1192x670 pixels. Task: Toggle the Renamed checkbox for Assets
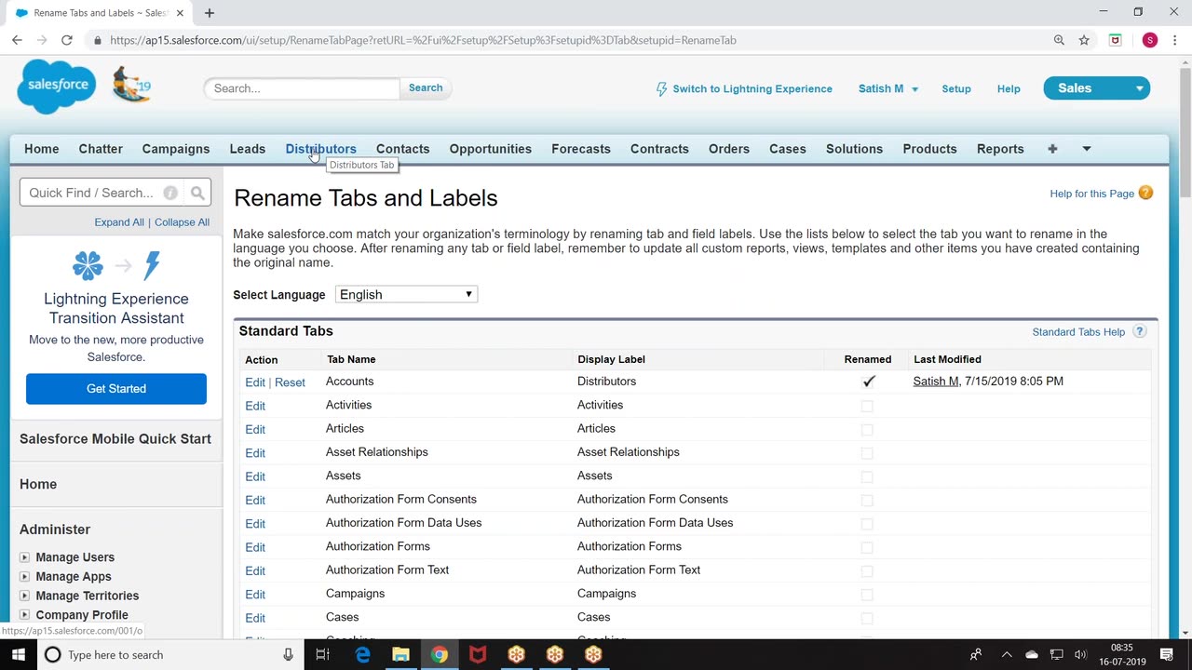(x=867, y=476)
